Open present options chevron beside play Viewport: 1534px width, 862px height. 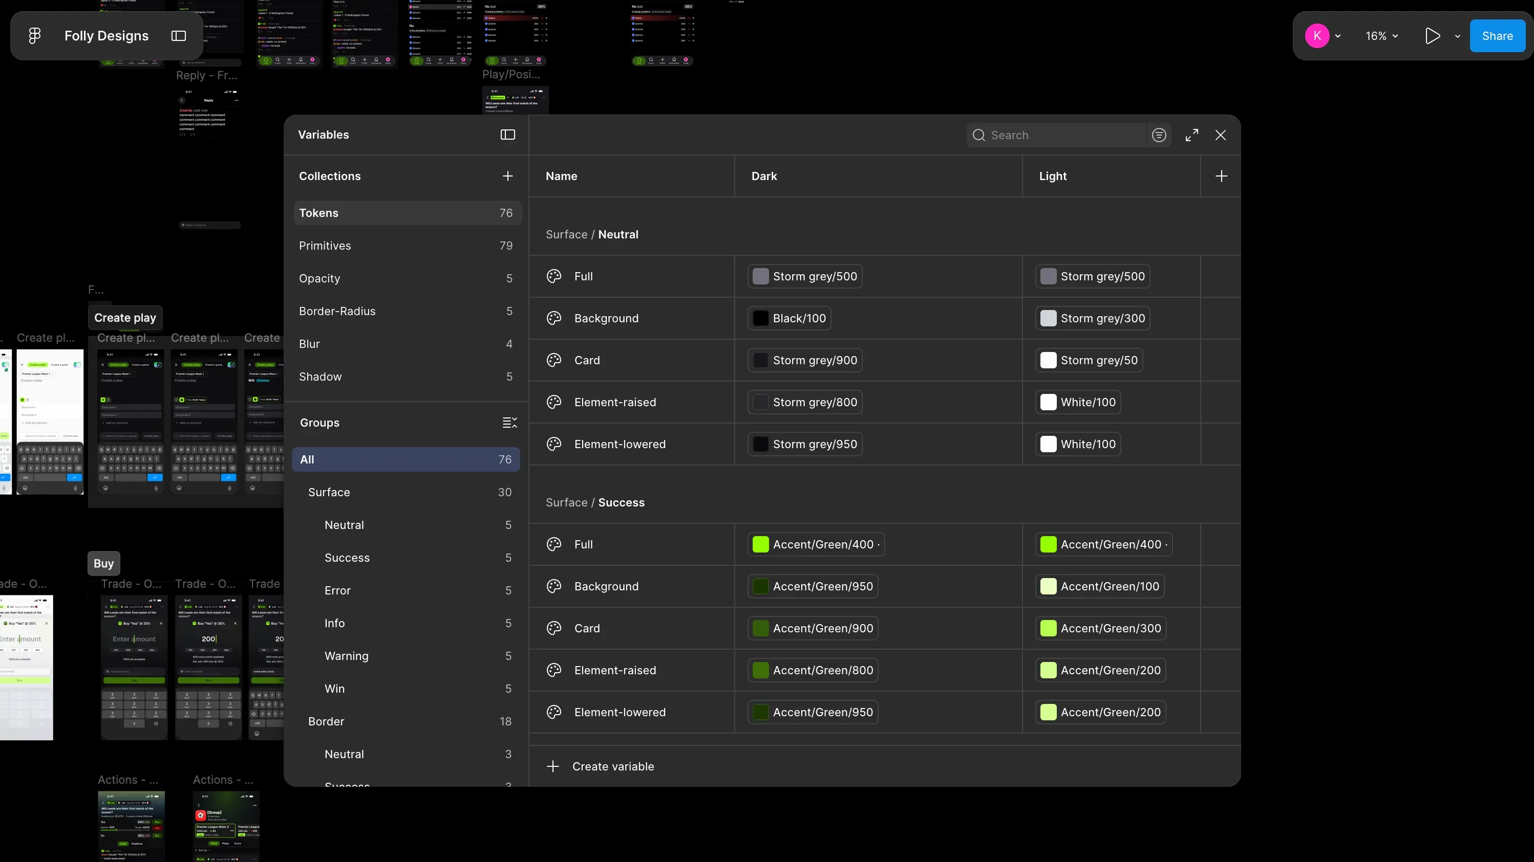point(1457,36)
